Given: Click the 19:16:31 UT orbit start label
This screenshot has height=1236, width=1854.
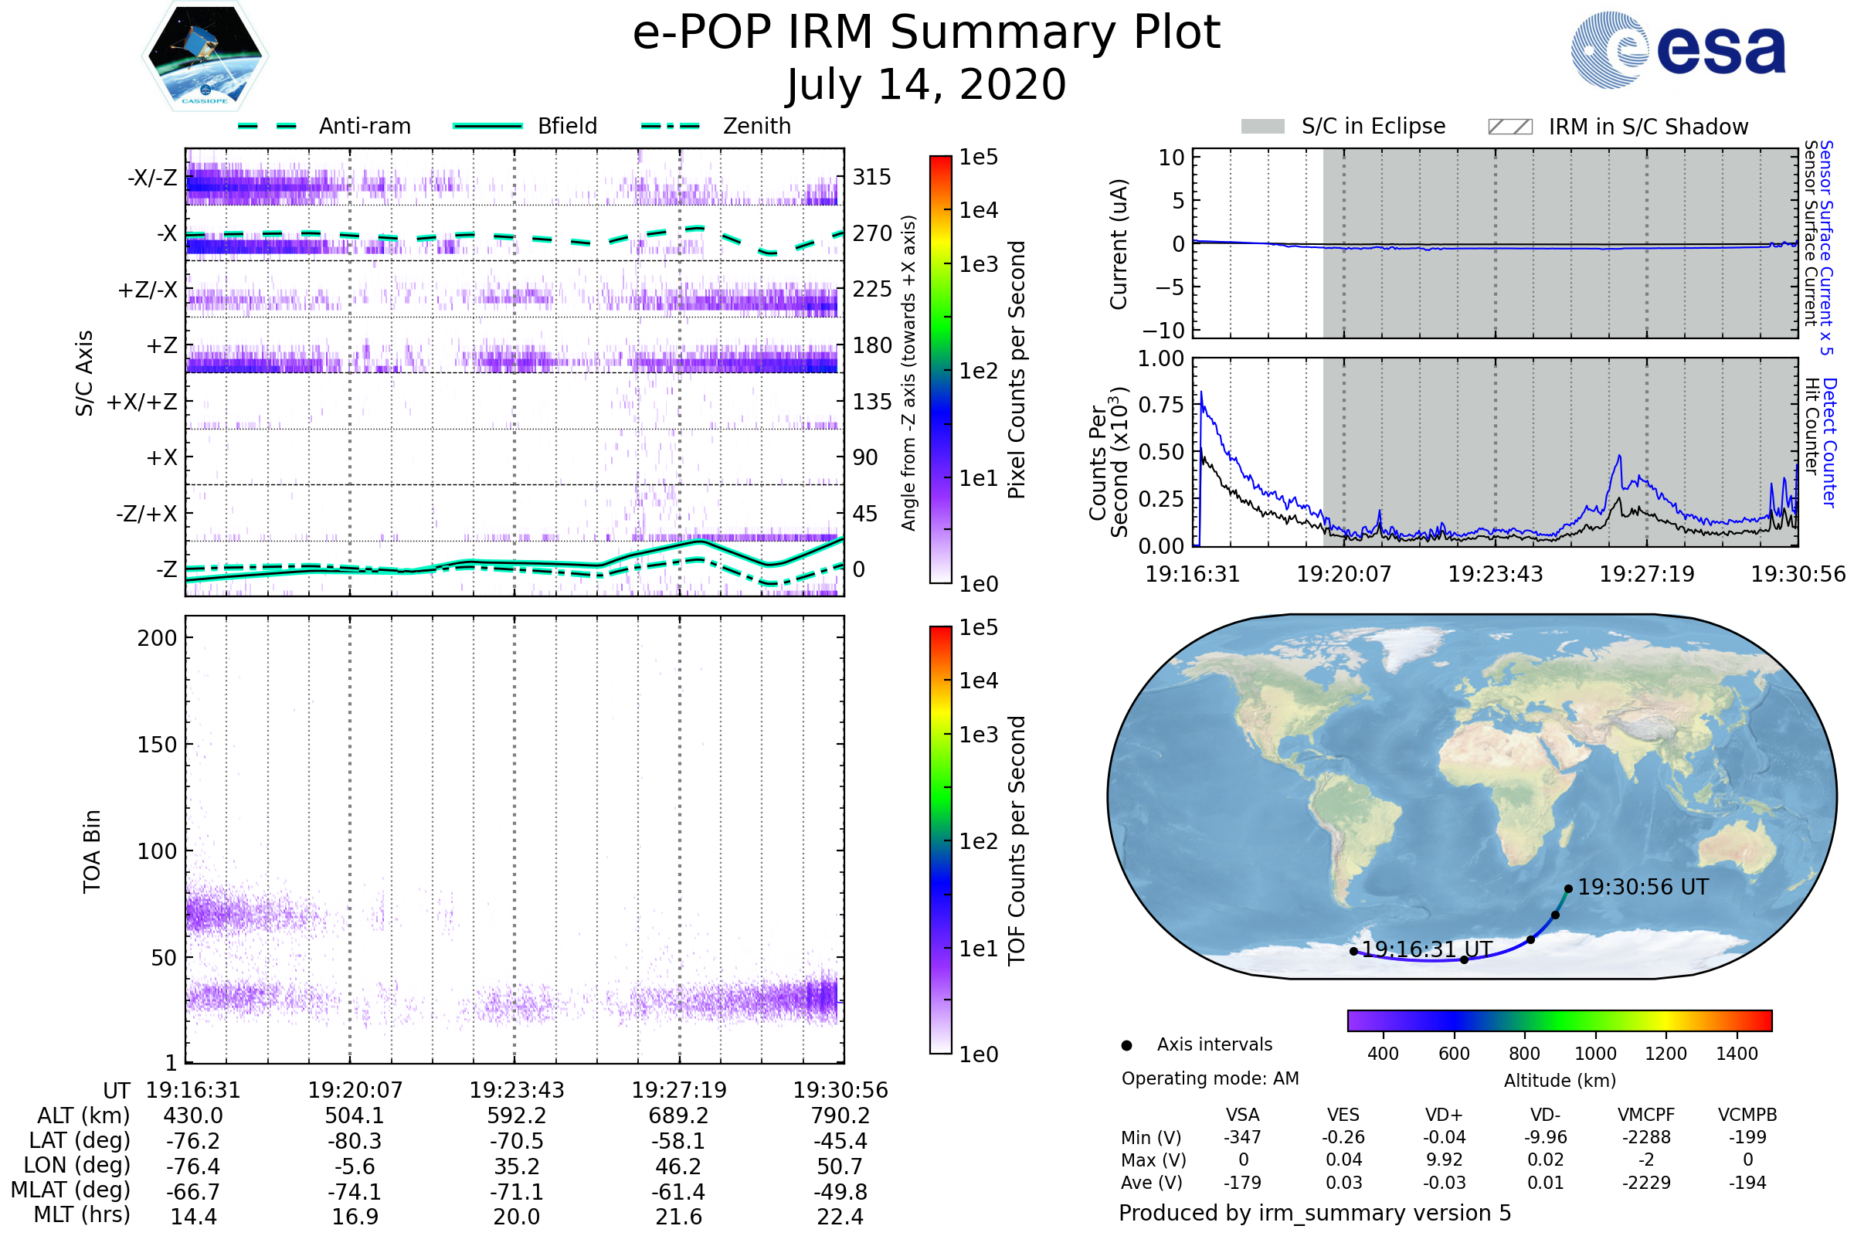Looking at the screenshot, I should (1427, 949).
